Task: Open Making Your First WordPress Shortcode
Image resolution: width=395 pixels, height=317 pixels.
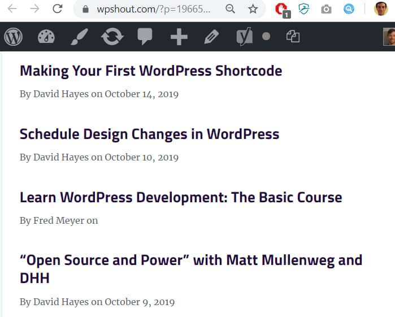Action: pyautogui.click(x=151, y=71)
